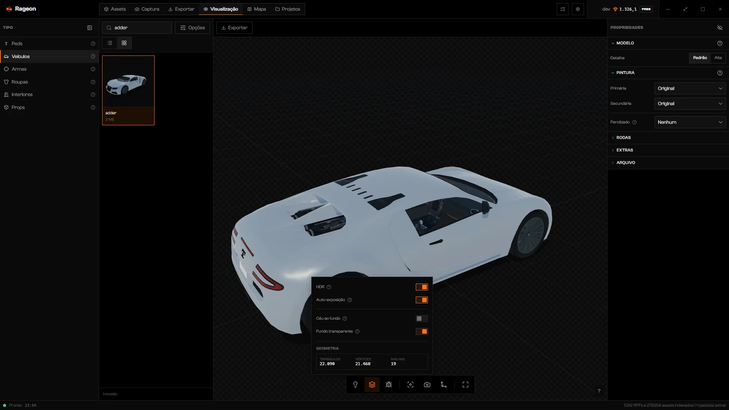Image resolution: width=729 pixels, height=410 pixels.
Task: Switch to grid view icon
Action: pyautogui.click(x=124, y=43)
